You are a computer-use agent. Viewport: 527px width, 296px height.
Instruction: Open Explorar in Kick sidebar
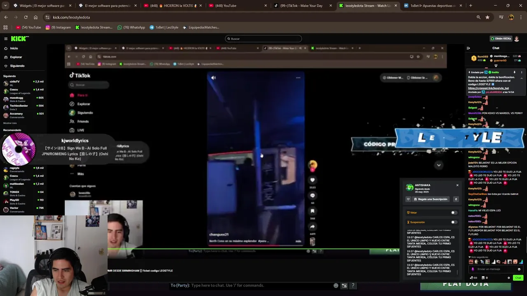pos(16,57)
